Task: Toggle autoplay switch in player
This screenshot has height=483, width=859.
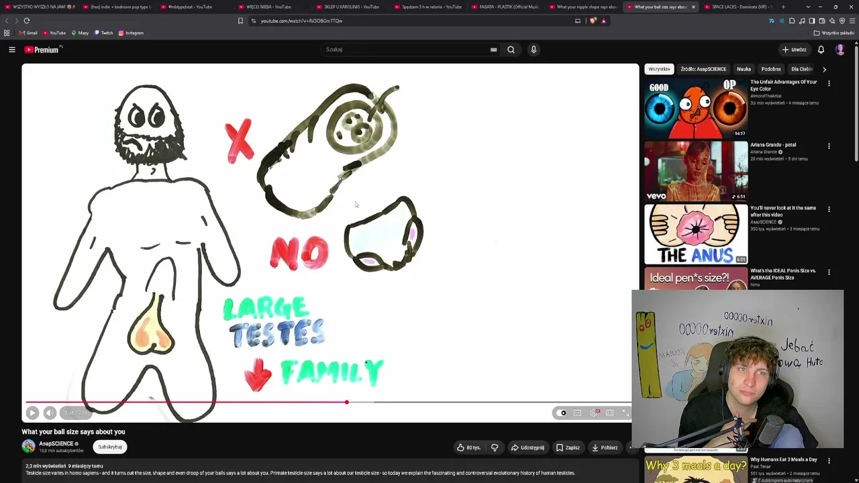Action: (x=562, y=413)
